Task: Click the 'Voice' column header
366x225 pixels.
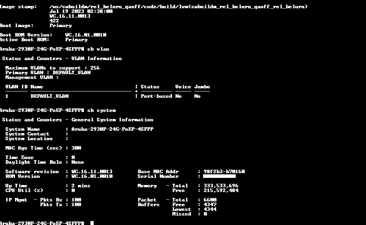Action: tap(183, 87)
